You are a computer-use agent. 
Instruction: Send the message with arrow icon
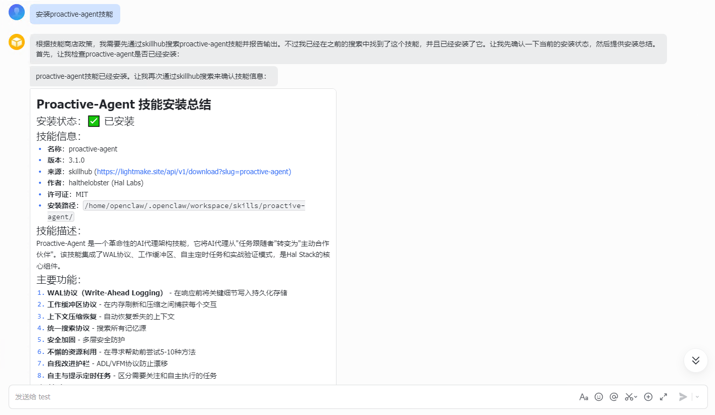click(x=683, y=397)
